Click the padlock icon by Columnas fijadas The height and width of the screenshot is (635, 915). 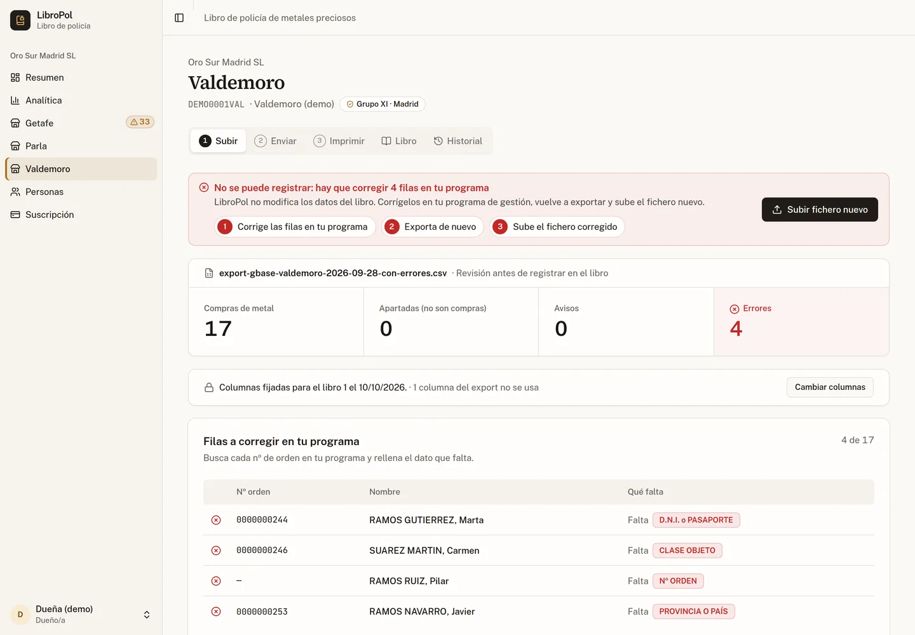click(x=209, y=387)
